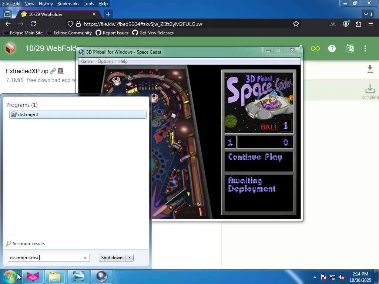Screen dimensions: 379x284
Task: Open the Firefox View tab list icon
Action: [7, 14]
